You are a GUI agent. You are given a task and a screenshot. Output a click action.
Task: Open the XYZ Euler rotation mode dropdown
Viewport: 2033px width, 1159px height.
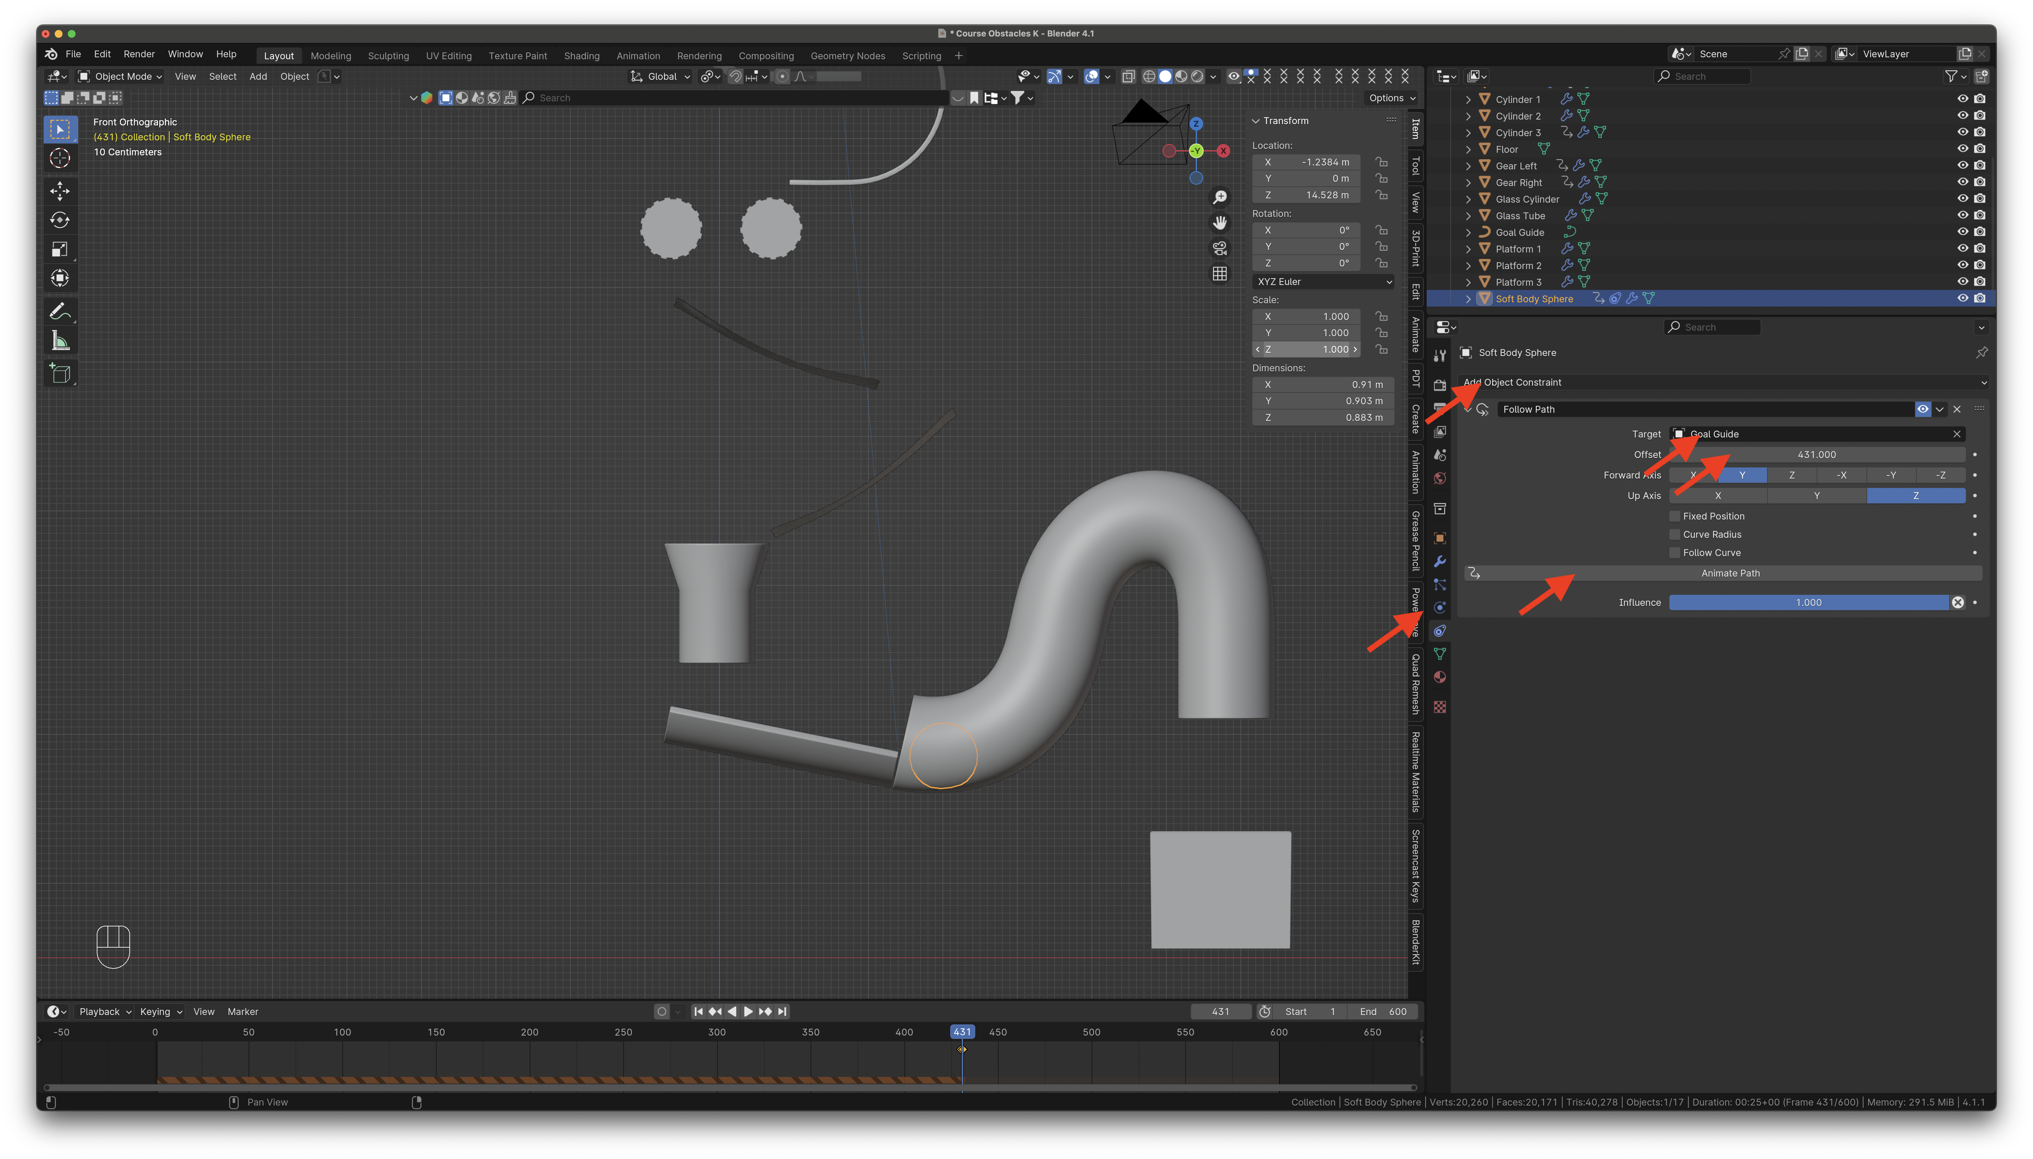[1323, 282]
